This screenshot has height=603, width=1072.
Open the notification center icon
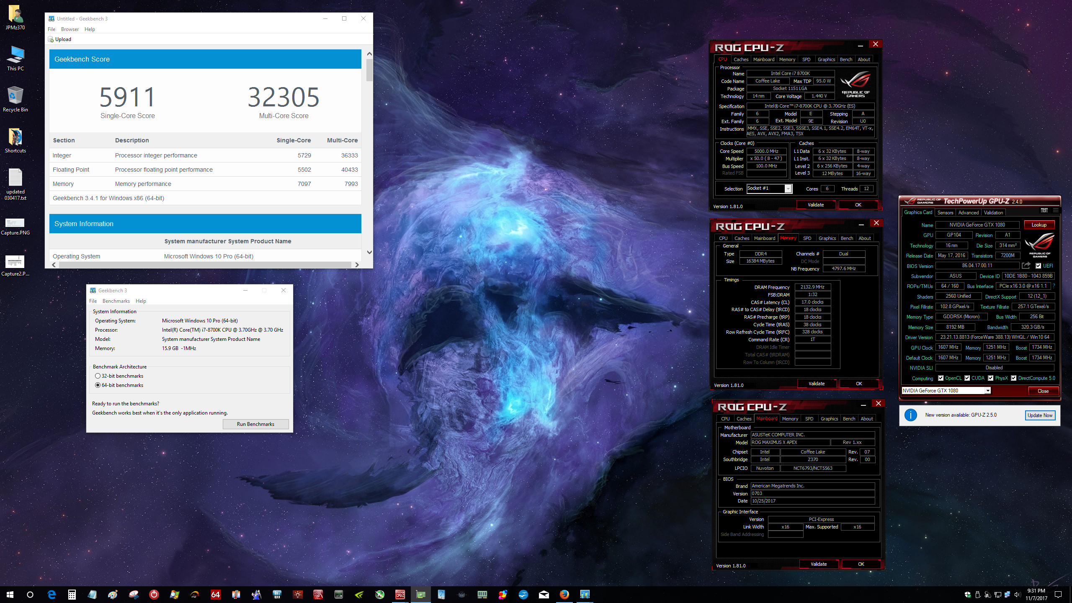[1058, 595]
